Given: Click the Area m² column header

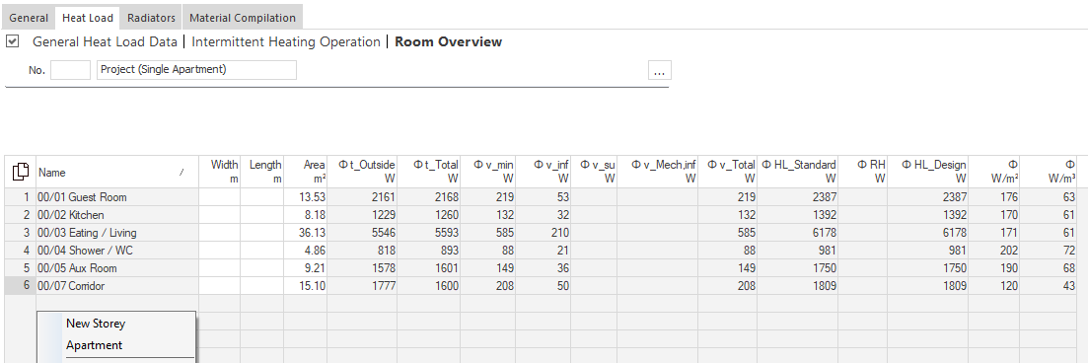Looking at the screenshot, I should coord(306,172).
